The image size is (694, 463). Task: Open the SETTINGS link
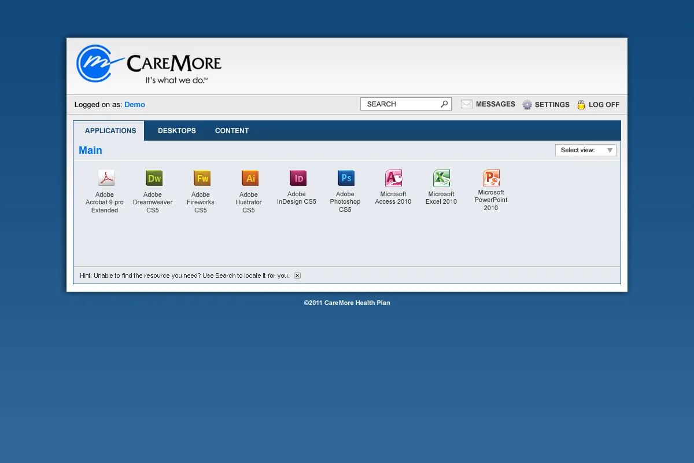(x=552, y=105)
